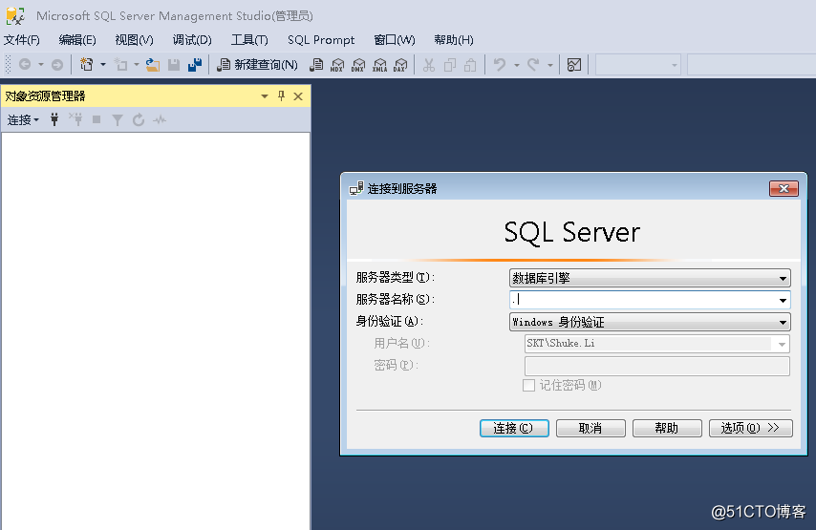816x530 pixels.
Task: Click the 连接(C) button
Action: 514,428
